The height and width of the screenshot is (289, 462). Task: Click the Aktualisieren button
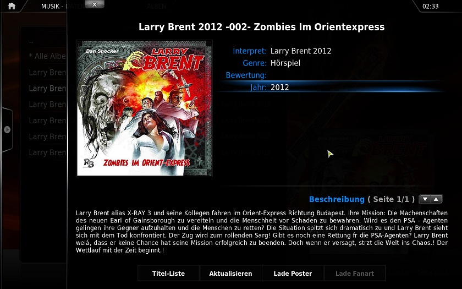point(230,274)
